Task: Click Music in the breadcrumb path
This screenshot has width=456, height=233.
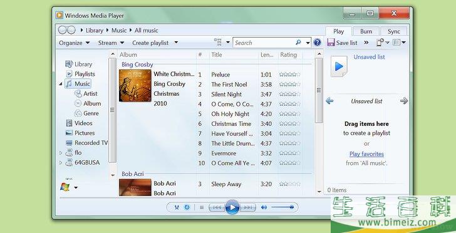Action: (119, 30)
